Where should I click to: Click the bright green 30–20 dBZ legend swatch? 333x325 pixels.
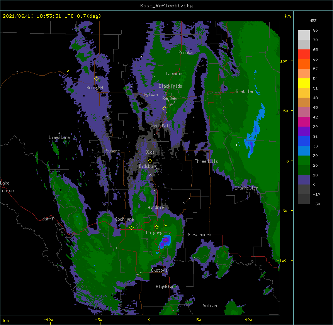pos(304,161)
